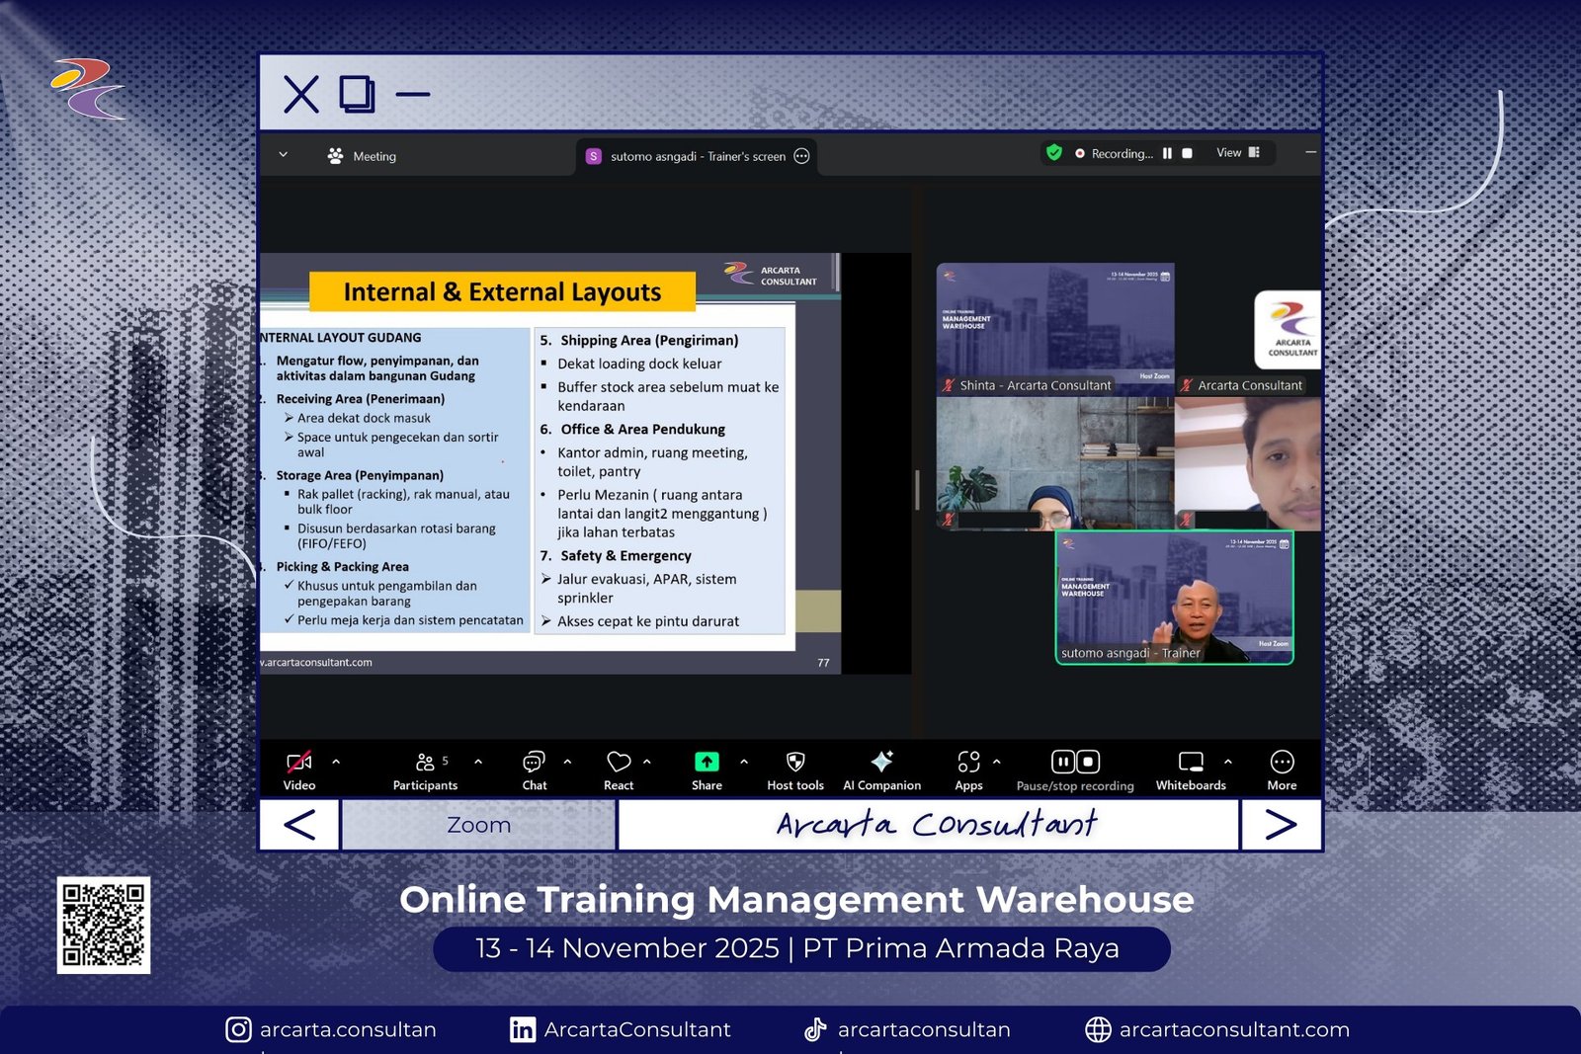This screenshot has height=1054, width=1581.
Task: Select the Meeting tab
Action: pos(362,156)
